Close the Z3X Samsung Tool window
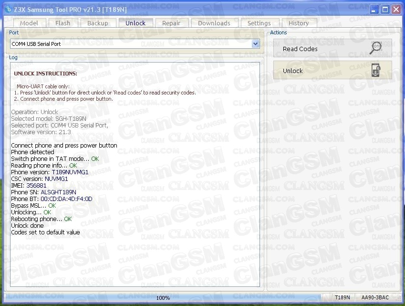The height and width of the screenshot is (306, 405). [396, 10]
